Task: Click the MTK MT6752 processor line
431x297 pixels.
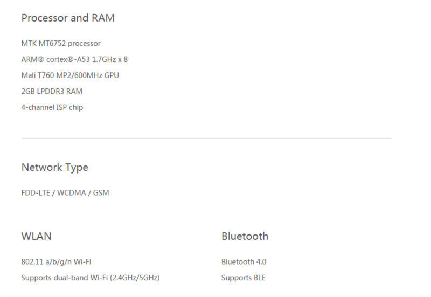Action: (x=61, y=43)
